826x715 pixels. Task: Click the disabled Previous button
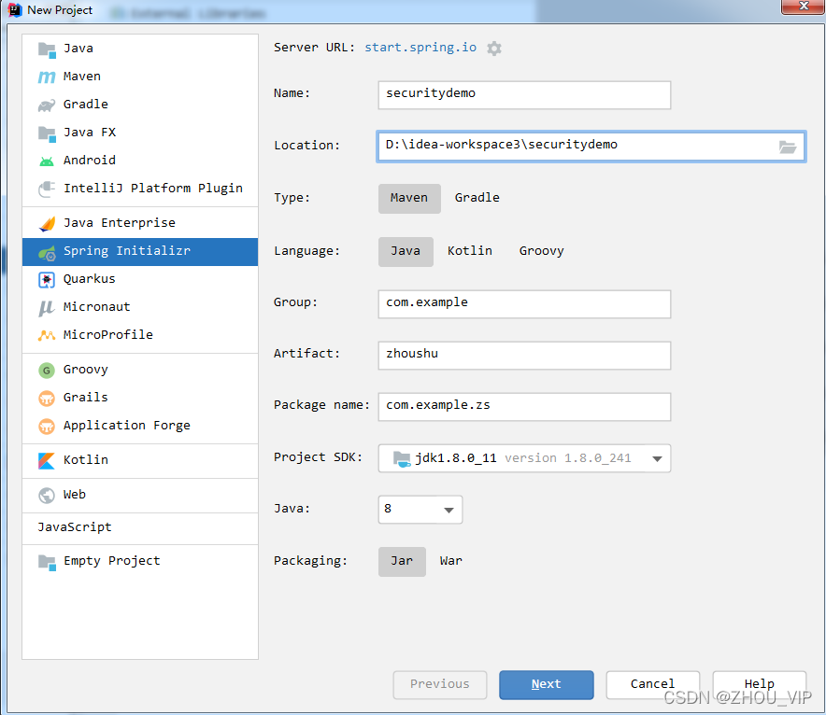coord(440,684)
